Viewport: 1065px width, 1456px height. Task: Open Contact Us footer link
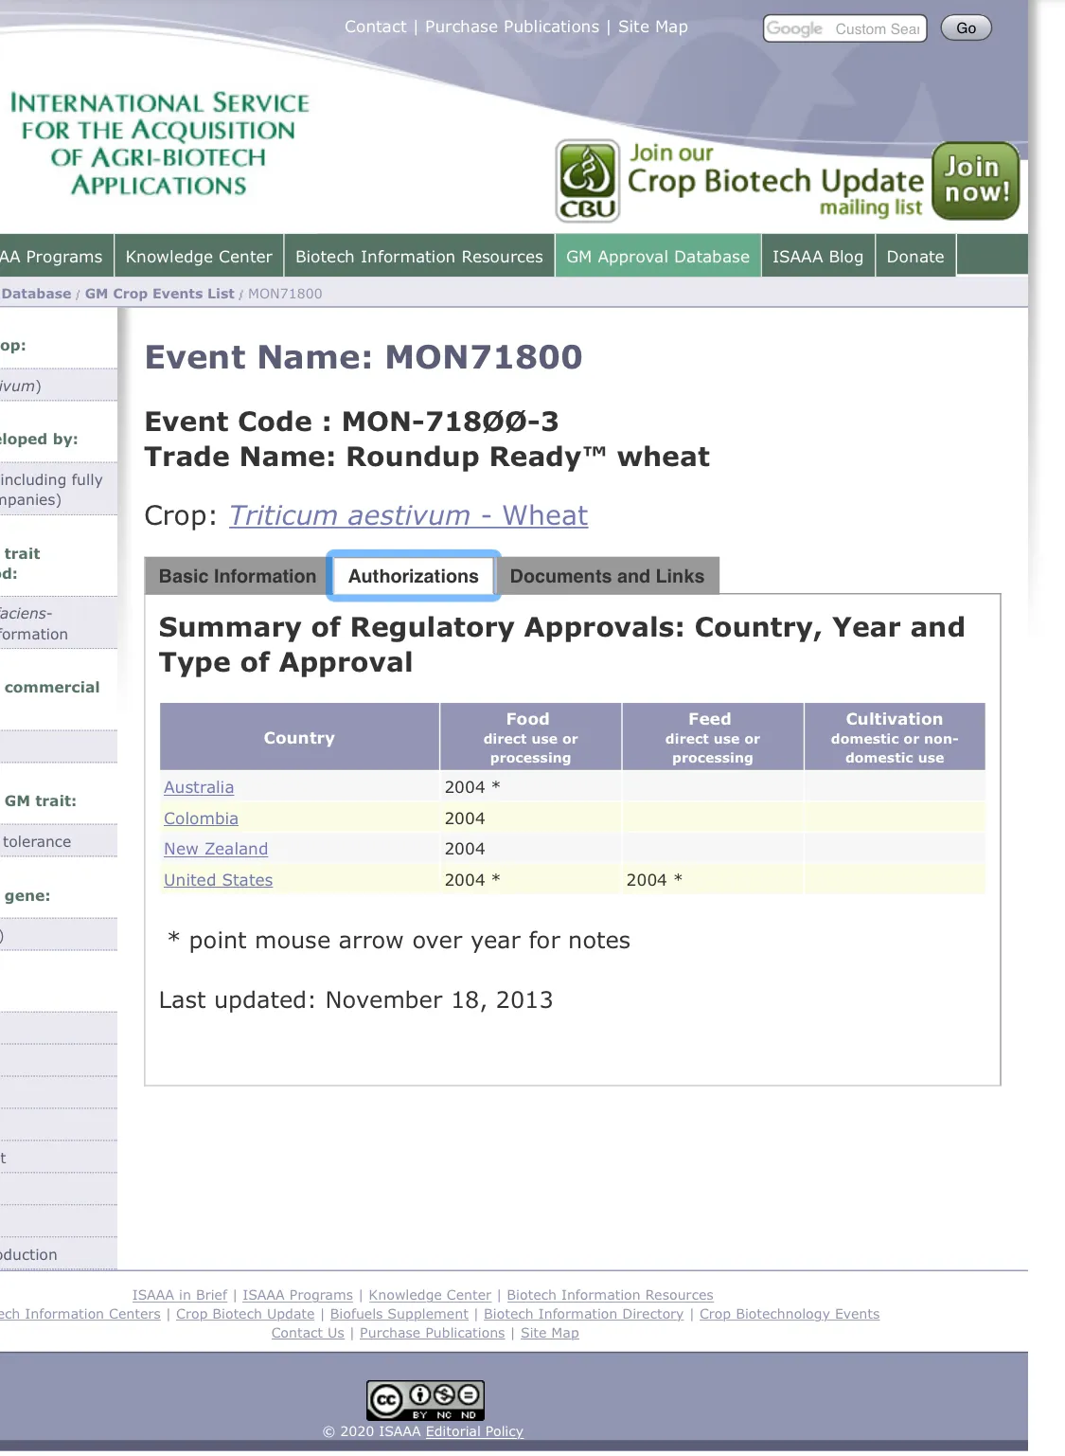pyautogui.click(x=308, y=1333)
